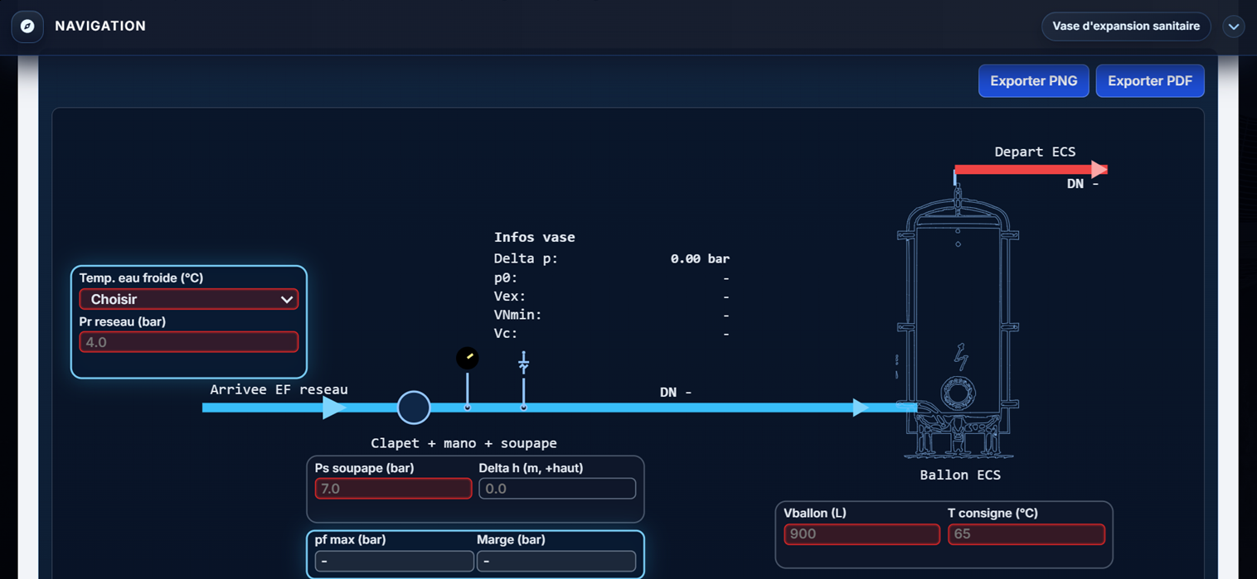Click the check valve circle on pipe

point(414,408)
